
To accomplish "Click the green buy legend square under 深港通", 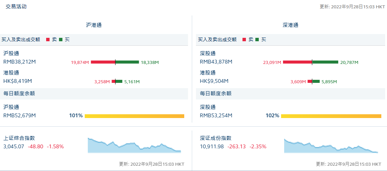I will [x=257, y=39].
